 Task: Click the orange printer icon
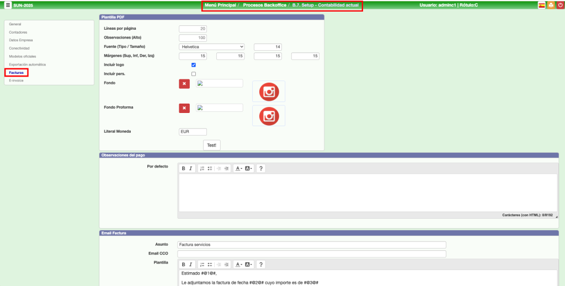(551, 5)
